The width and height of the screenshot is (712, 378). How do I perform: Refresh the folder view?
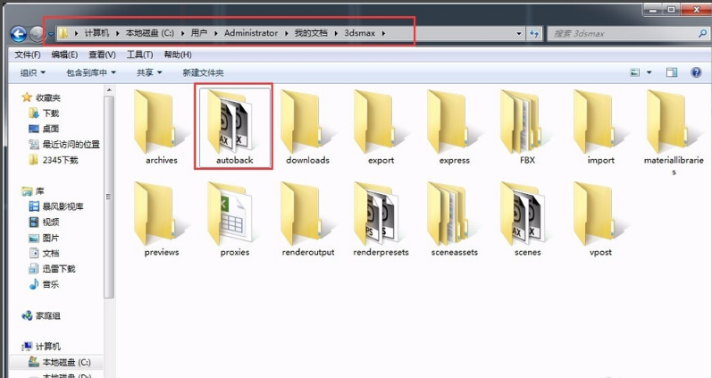tap(534, 34)
